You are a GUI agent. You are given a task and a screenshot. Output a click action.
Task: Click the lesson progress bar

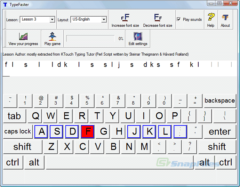(90, 39)
